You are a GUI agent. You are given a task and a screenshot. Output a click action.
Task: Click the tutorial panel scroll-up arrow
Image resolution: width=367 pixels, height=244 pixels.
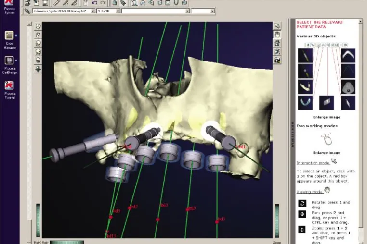pyautogui.click(x=361, y=22)
